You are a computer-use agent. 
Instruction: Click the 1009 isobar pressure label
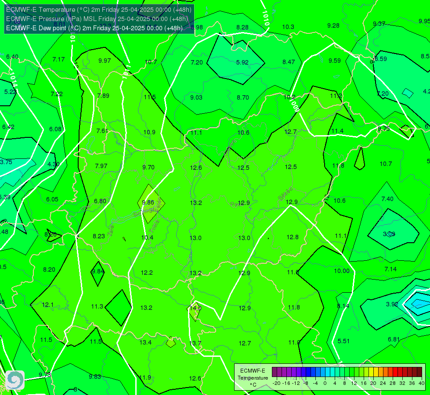point(295,105)
